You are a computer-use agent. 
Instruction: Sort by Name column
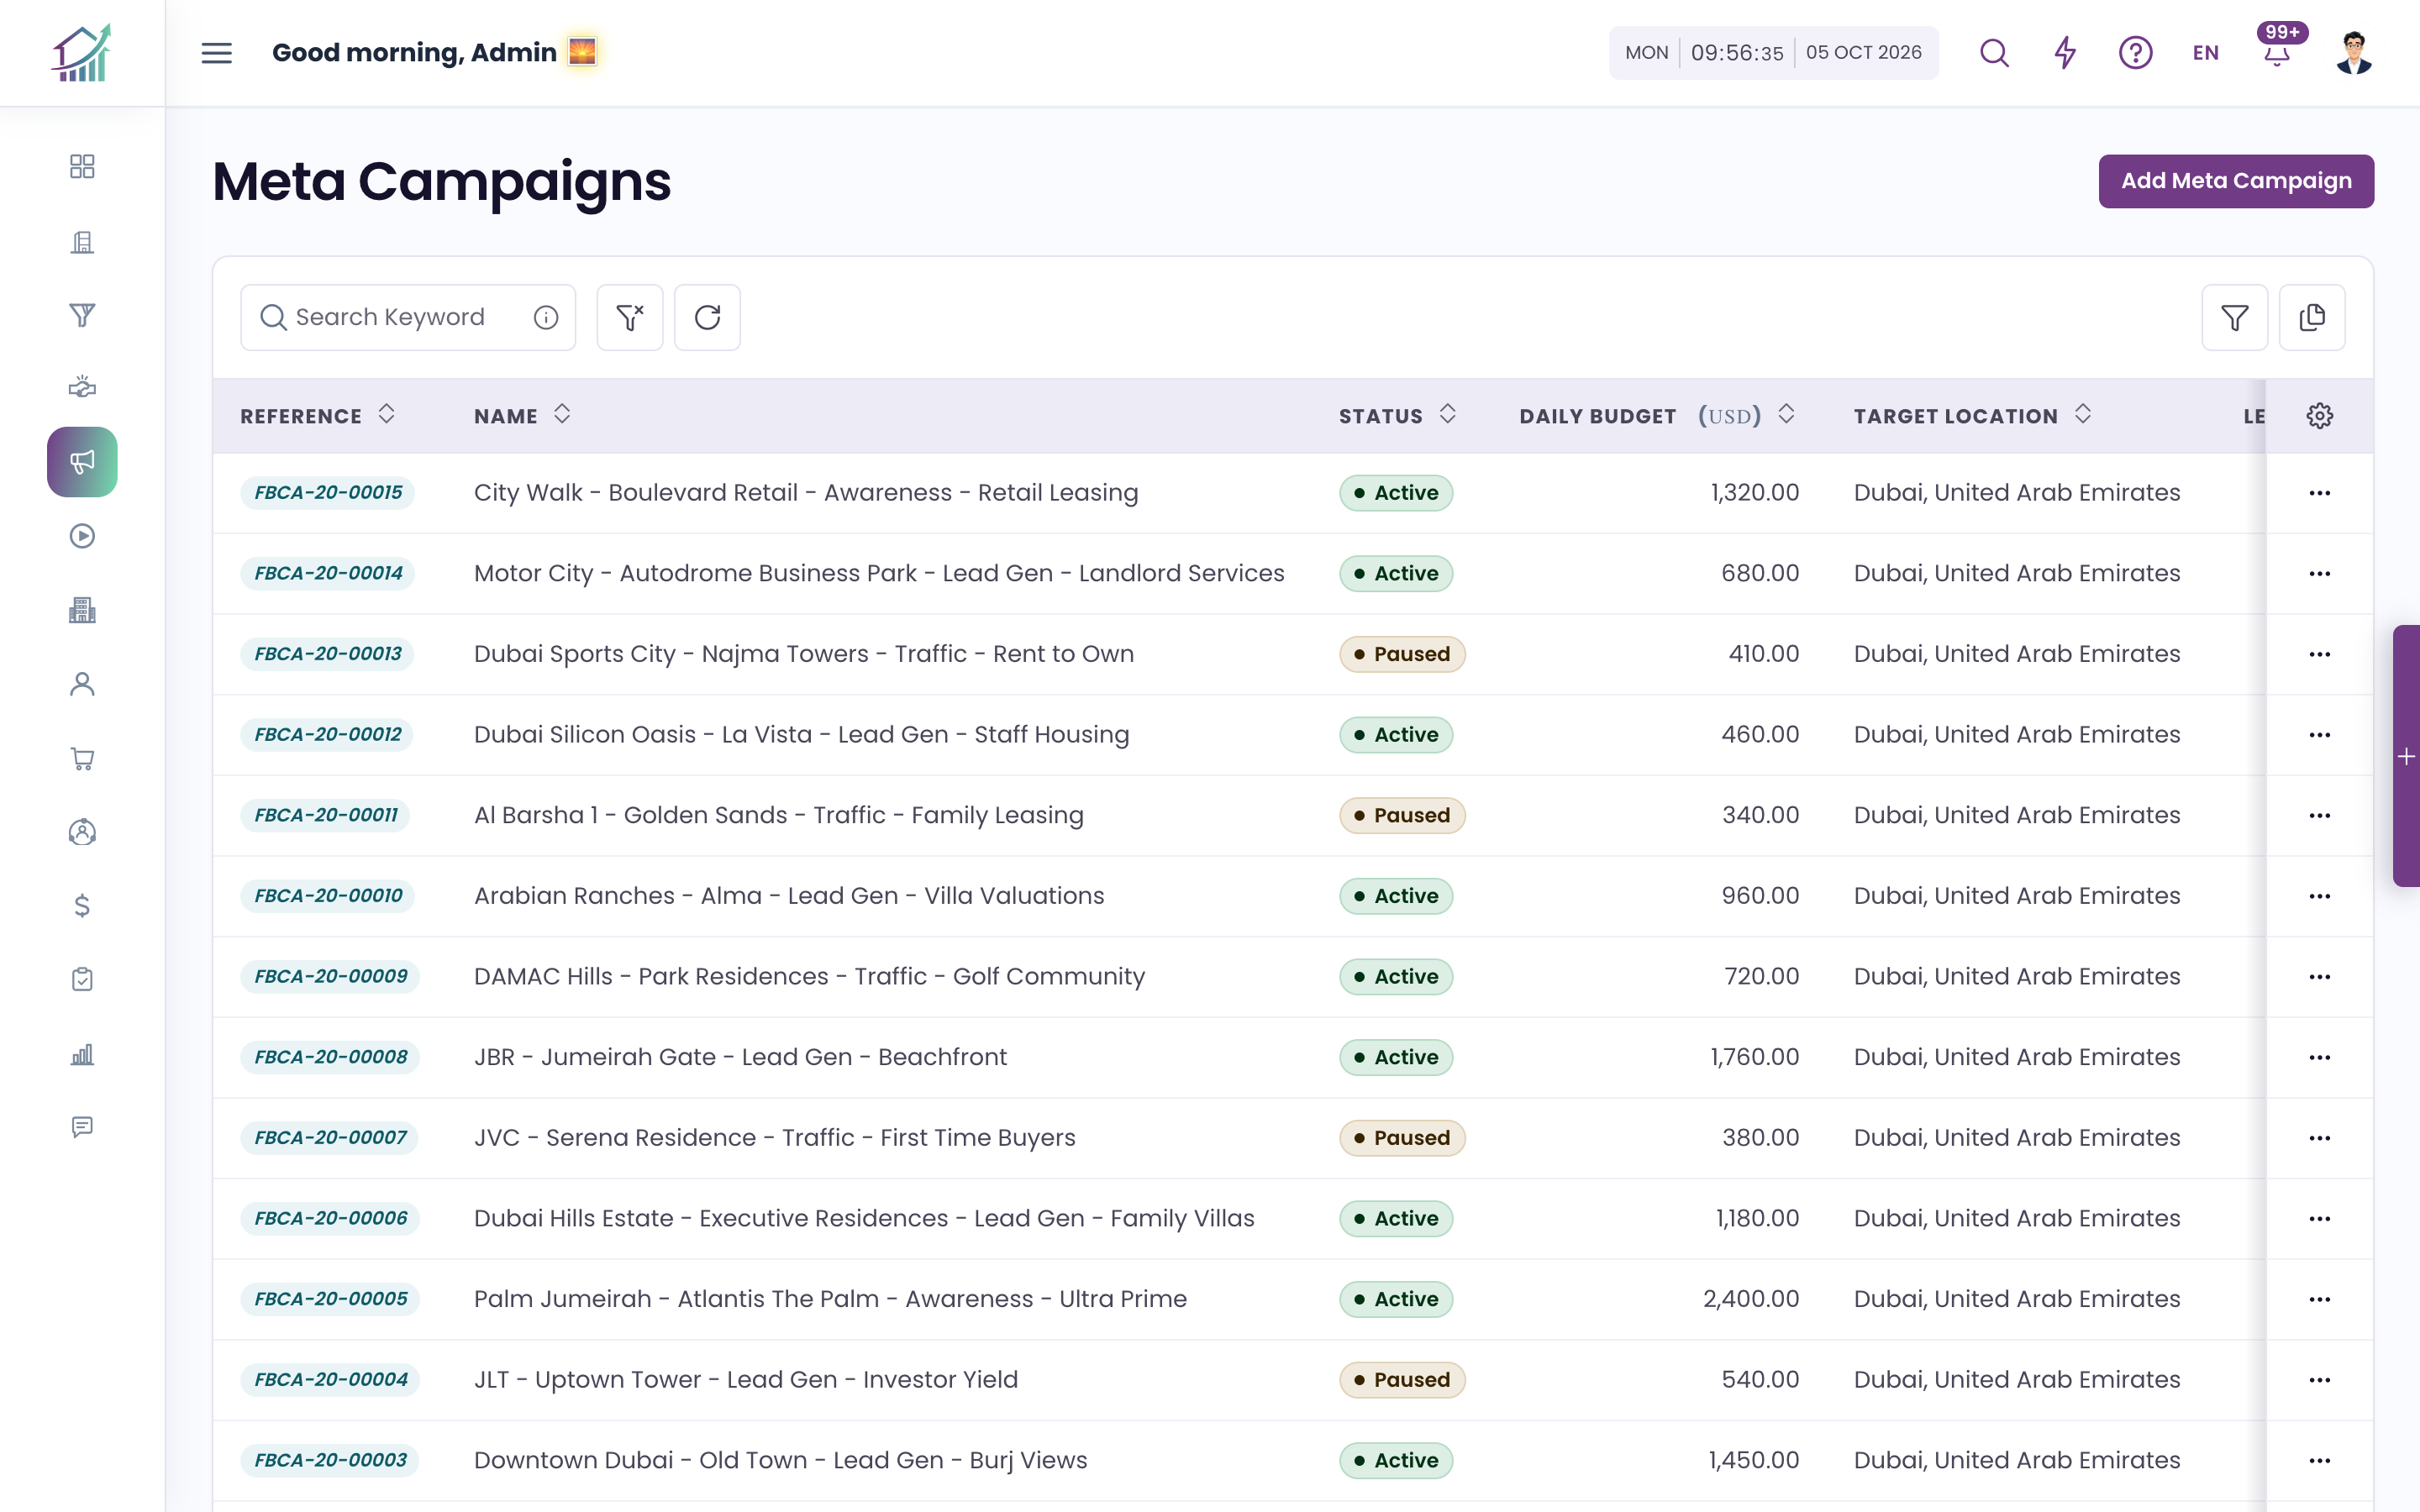pos(562,414)
